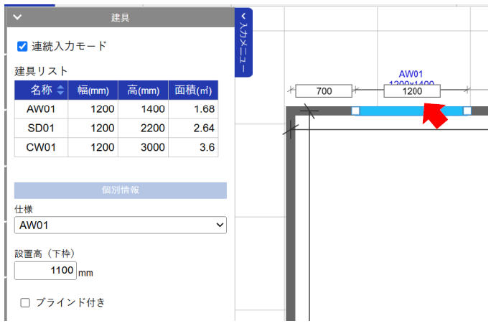The image size is (491, 326).
Task: Click the 名称 column sort arrows
Action: (60, 90)
